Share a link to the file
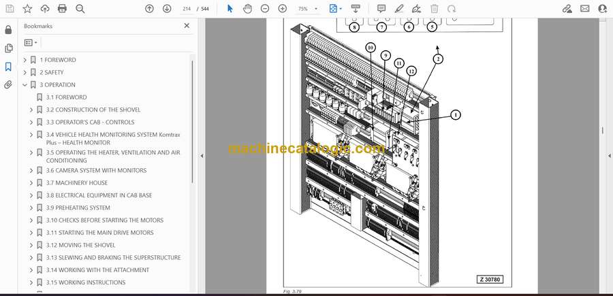Screen dimensions: 613x296 tap(567, 9)
